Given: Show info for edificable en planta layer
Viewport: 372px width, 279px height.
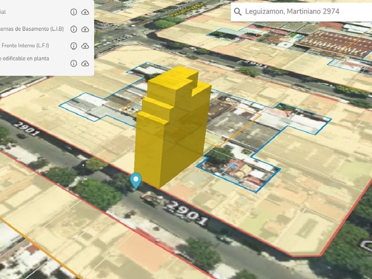Looking at the screenshot, I should tap(74, 63).
